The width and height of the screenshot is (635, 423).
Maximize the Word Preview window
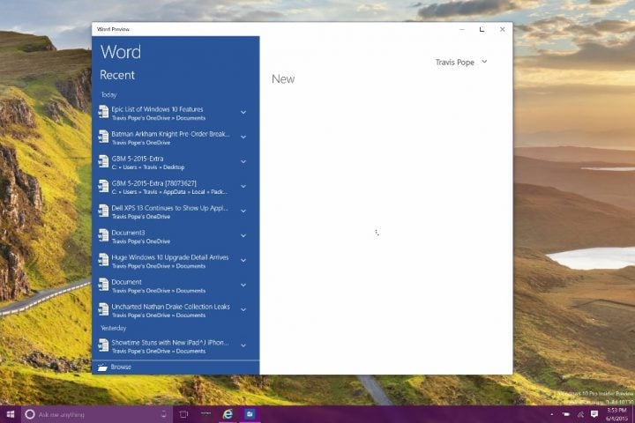pos(482,29)
